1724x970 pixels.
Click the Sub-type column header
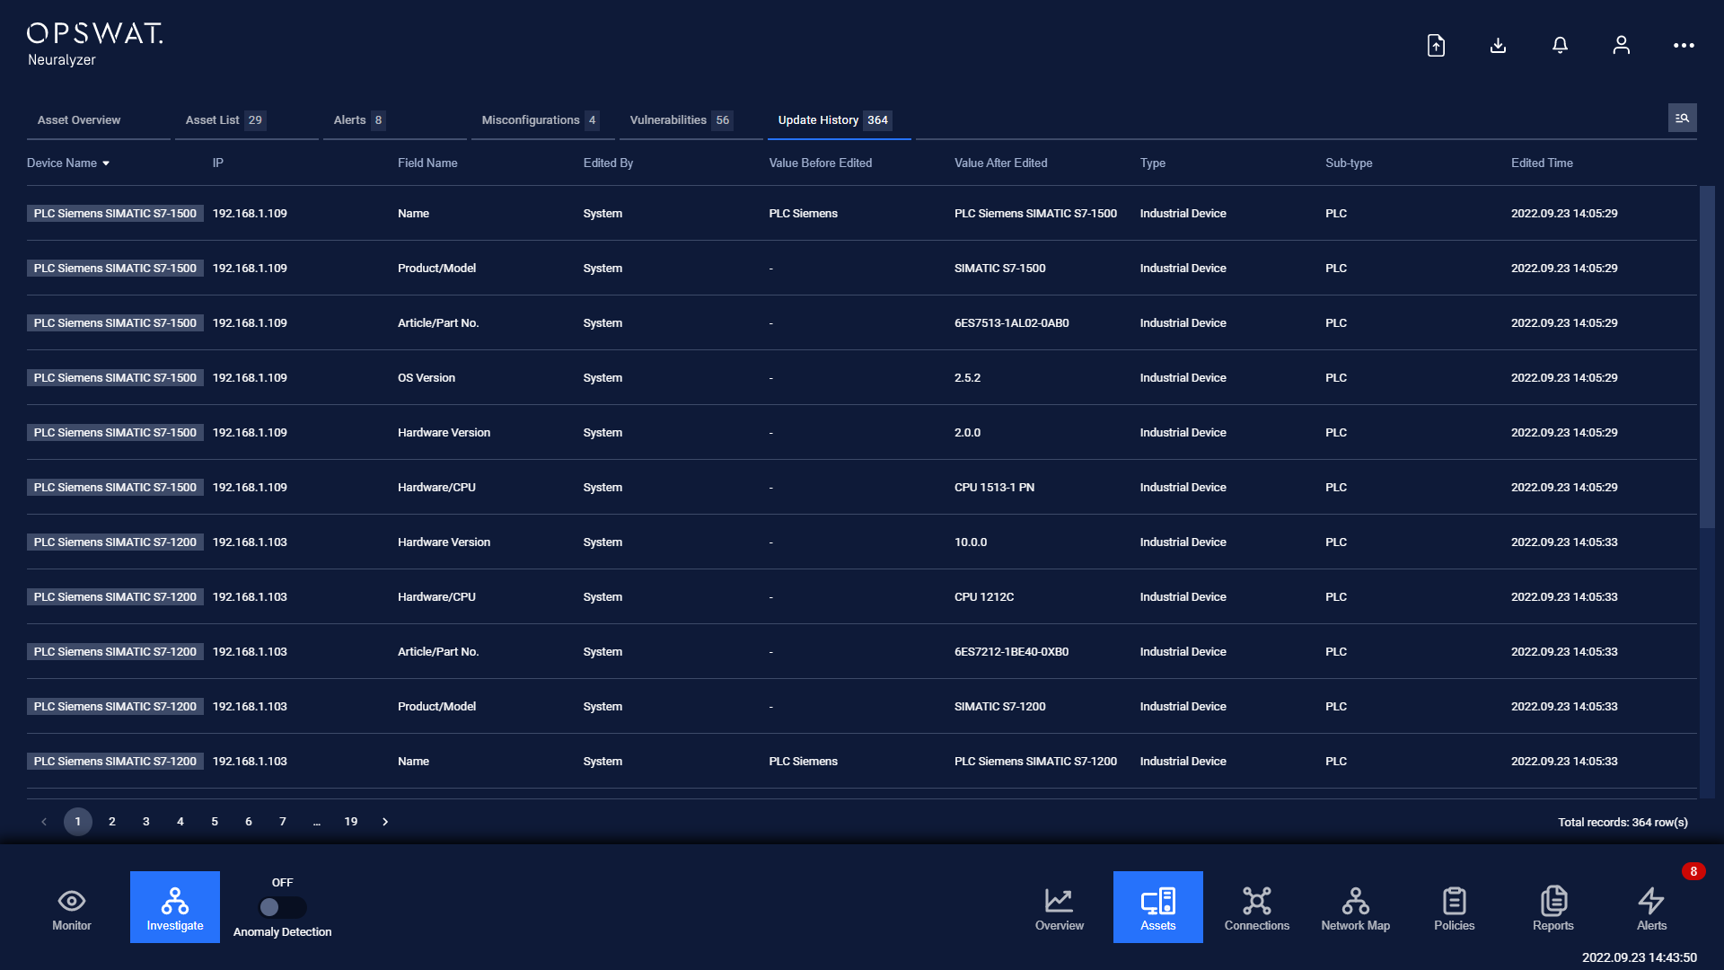pyautogui.click(x=1349, y=163)
